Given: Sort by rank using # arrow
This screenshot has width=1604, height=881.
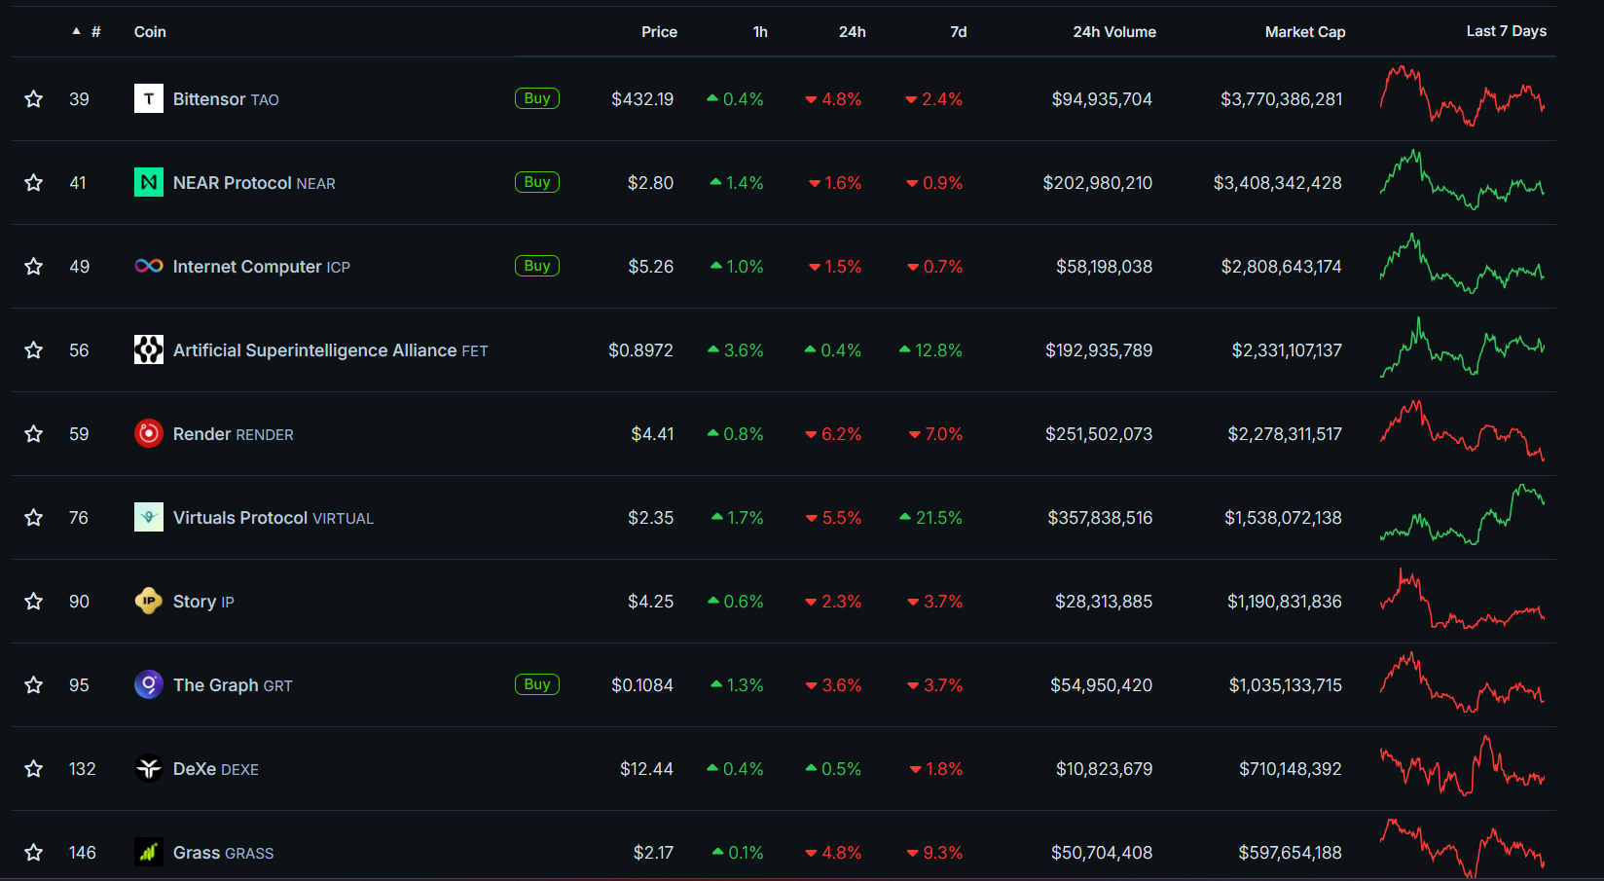Looking at the screenshot, I should click(x=87, y=32).
